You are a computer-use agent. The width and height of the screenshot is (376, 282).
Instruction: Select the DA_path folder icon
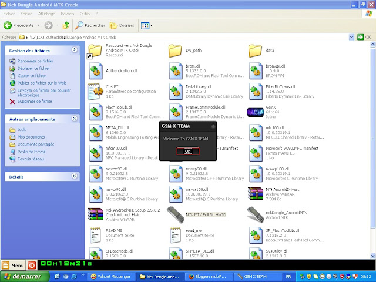click(175, 51)
